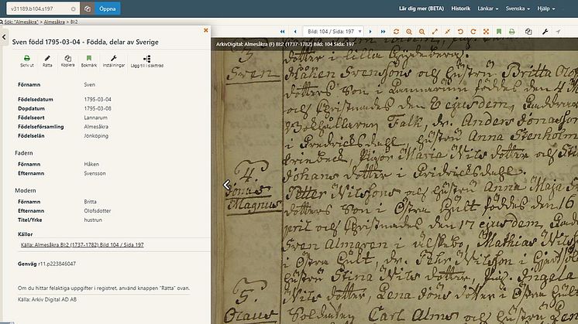Select the Födelseort value Lannarum
The height and width of the screenshot is (324, 578).
click(95, 118)
